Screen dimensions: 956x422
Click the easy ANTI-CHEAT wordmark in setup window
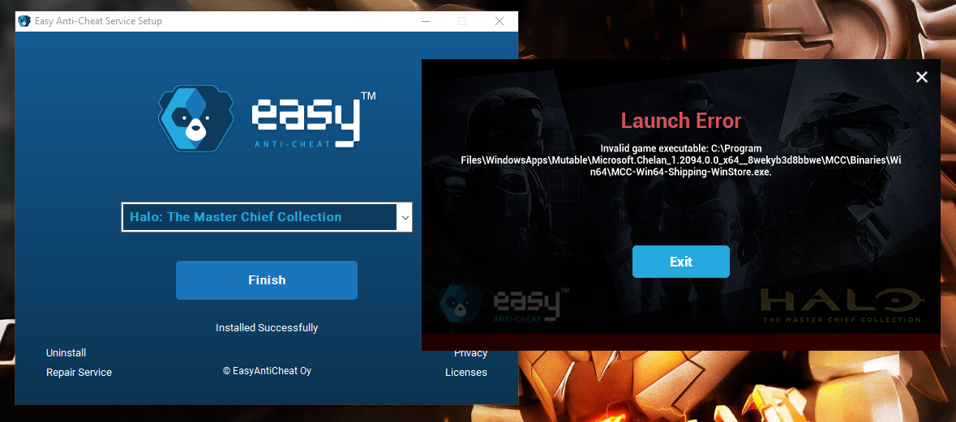coord(313,120)
